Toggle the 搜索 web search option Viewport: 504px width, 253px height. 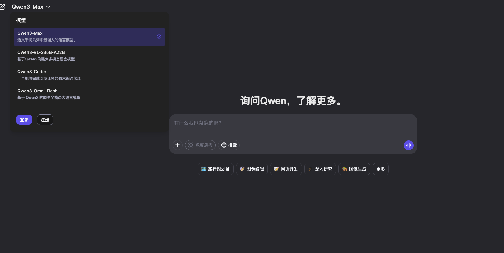[x=229, y=145]
